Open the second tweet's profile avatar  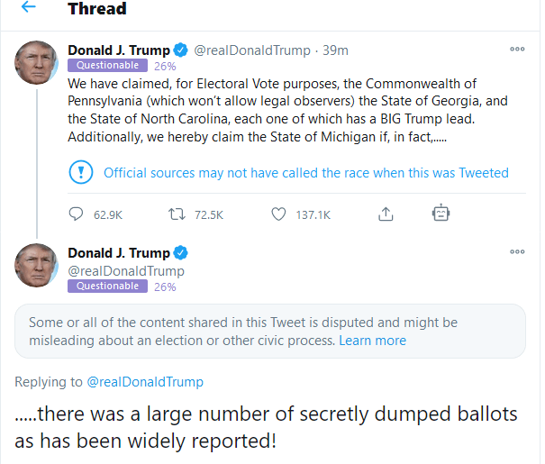point(37,267)
